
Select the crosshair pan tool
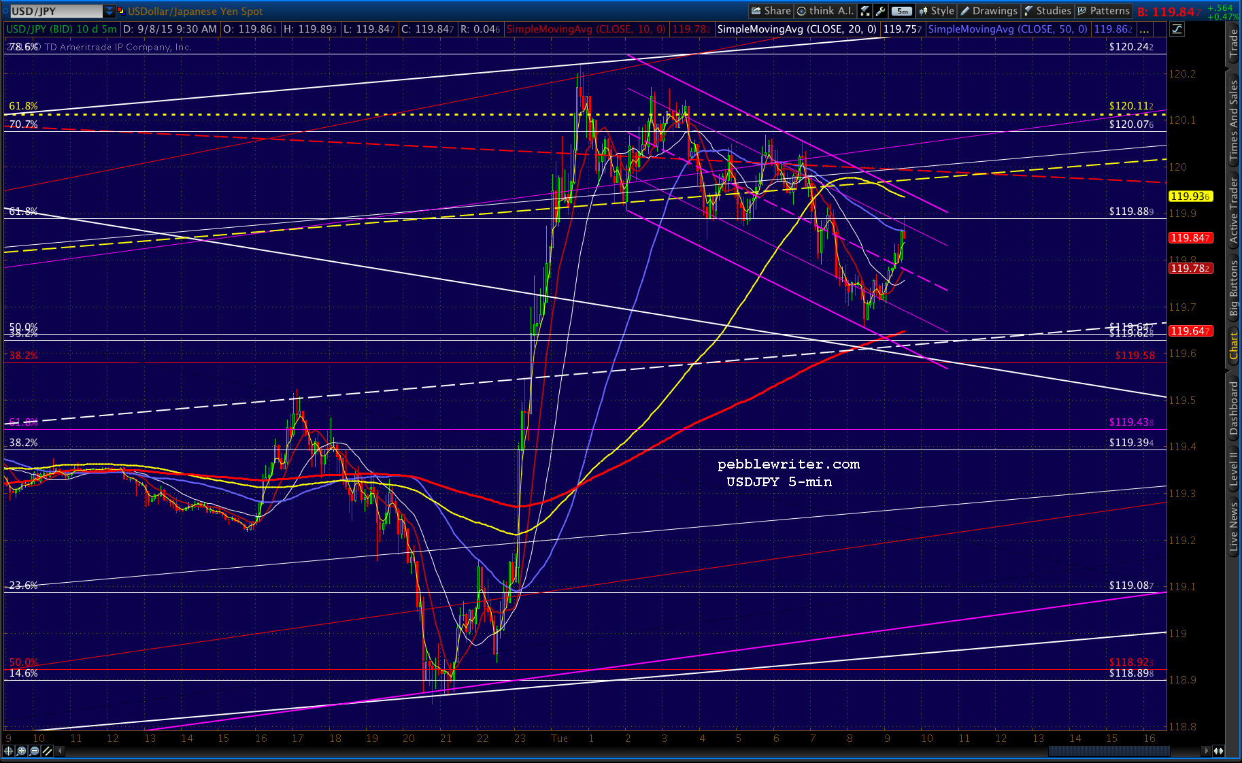(x=9, y=751)
